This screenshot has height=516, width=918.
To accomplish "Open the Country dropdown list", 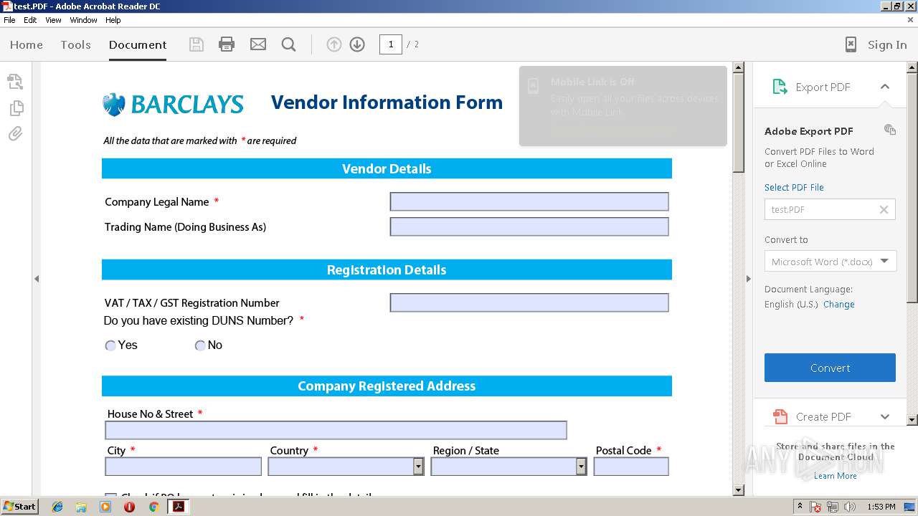I will [x=418, y=467].
